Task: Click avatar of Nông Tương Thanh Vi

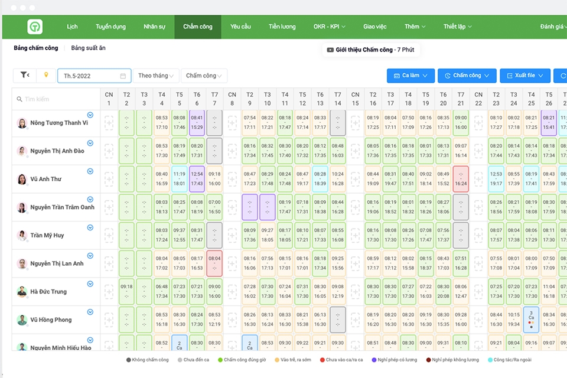Action: [22, 123]
